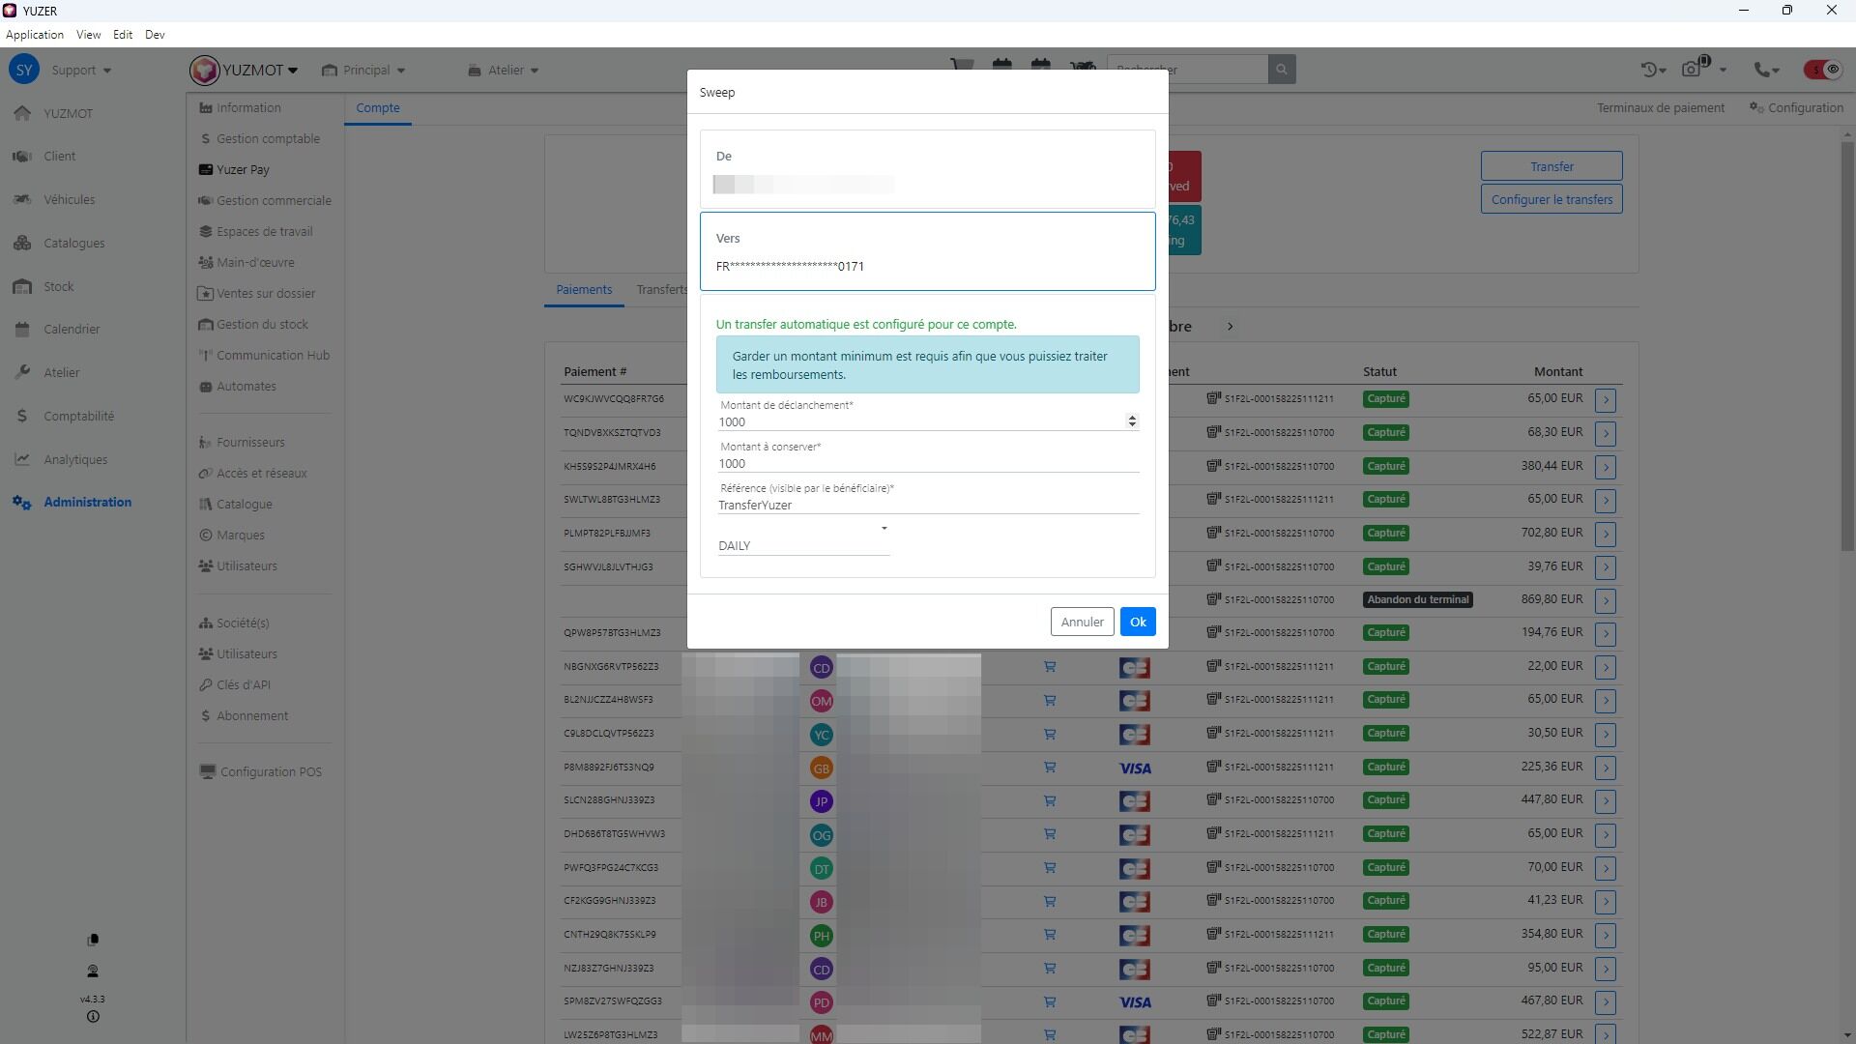Click the Annuler button
This screenshot has height=1044, width=1856.
pyautogui.click(x=1082, y=623)
